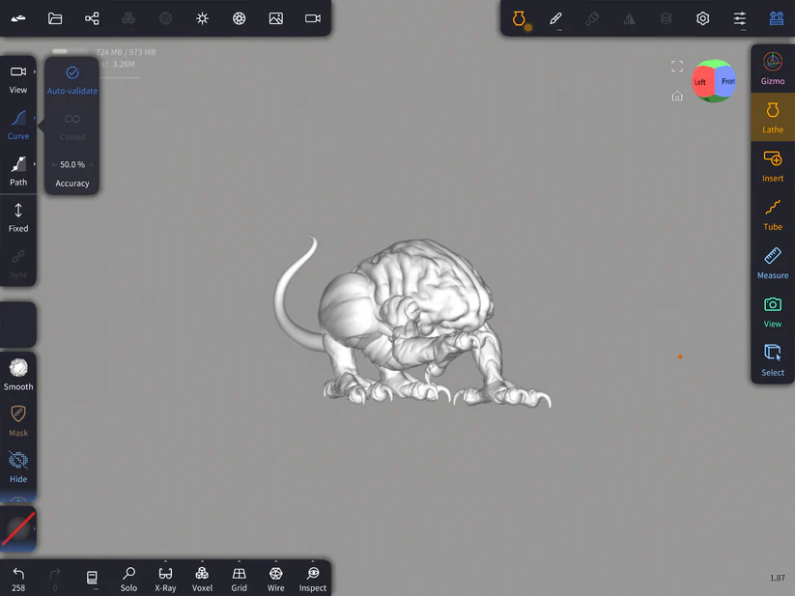
Task: Select the Gizmo tool
Action: [773, 69]
